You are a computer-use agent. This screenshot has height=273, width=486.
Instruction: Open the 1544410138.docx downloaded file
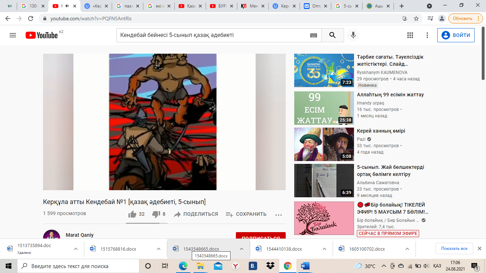click(284, 249)
